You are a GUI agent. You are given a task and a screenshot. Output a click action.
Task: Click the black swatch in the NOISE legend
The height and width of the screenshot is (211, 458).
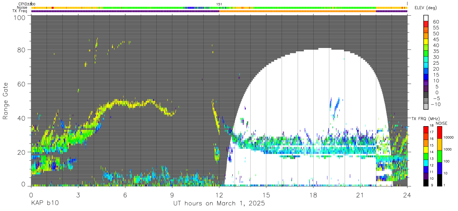point(439,180)
